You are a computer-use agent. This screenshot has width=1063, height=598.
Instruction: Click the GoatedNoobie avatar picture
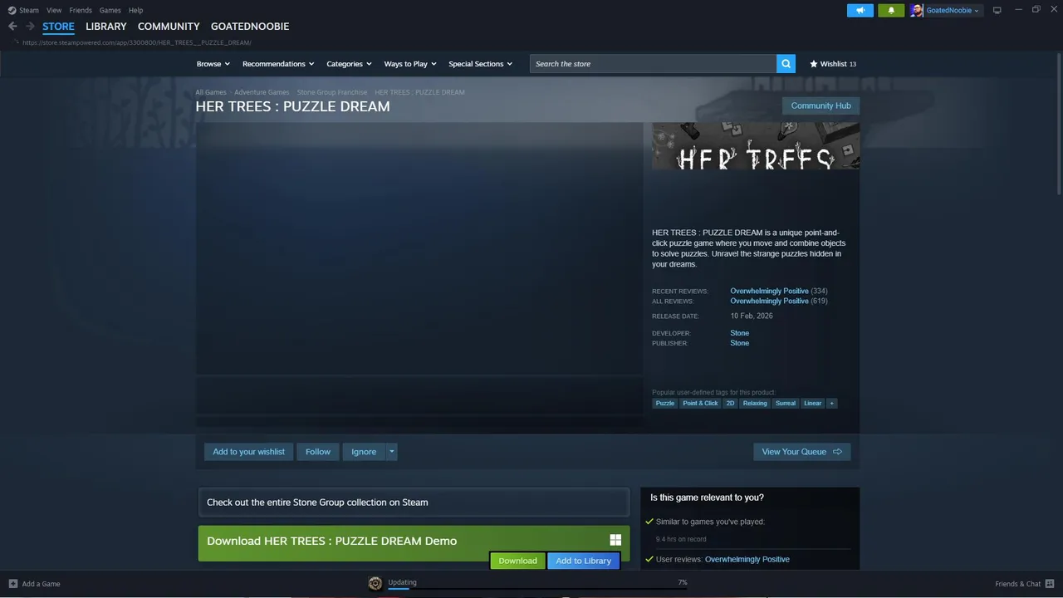917,10
